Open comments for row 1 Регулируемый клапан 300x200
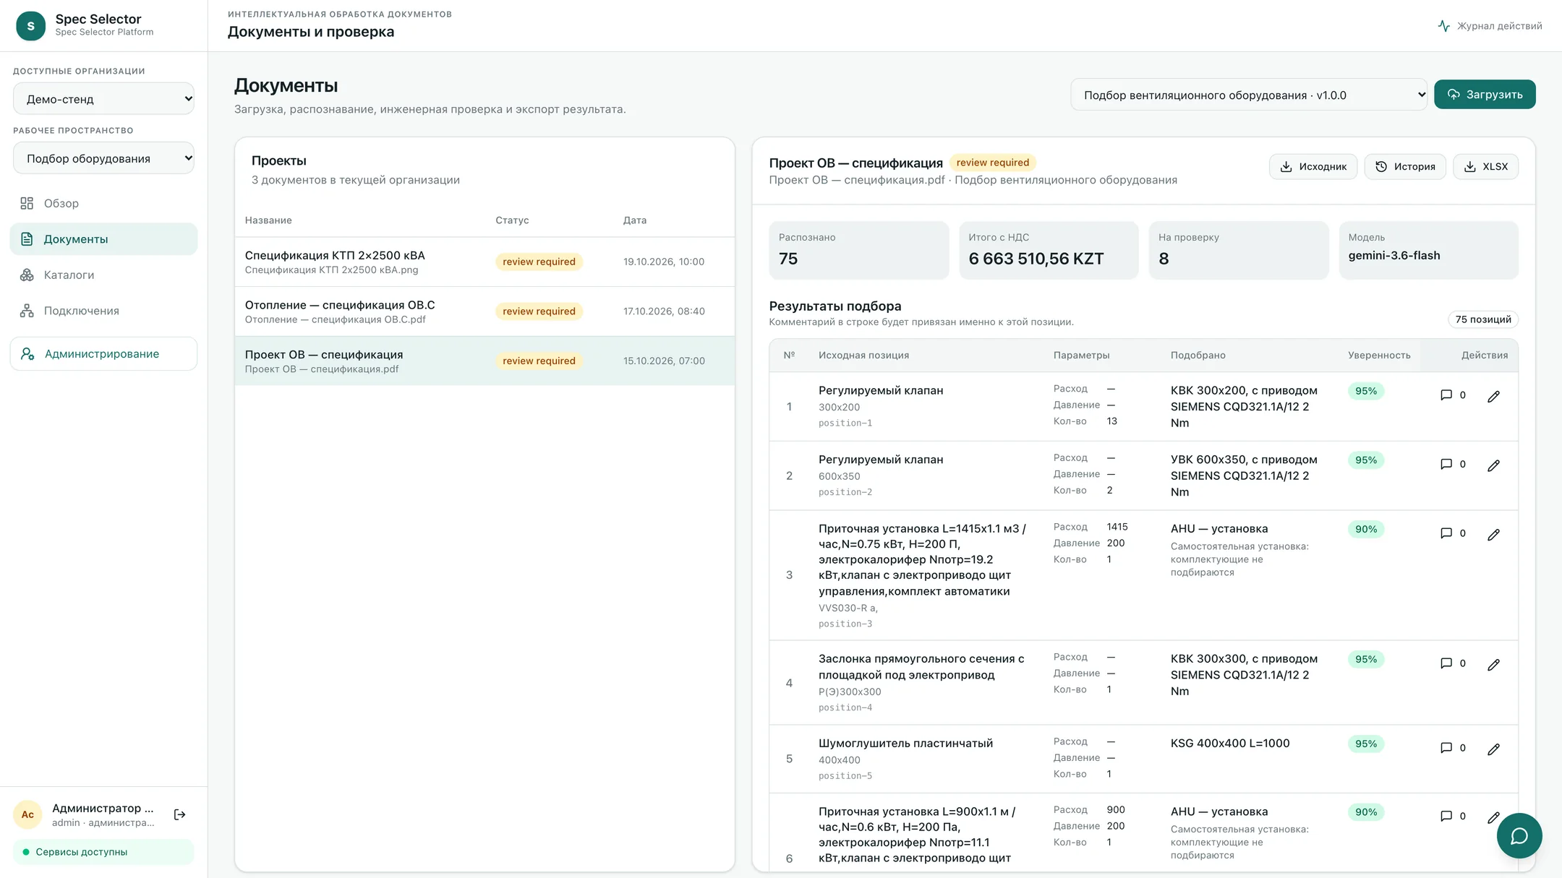The height and width of the screenshot is (878, 1562). tap(1453, 395)
